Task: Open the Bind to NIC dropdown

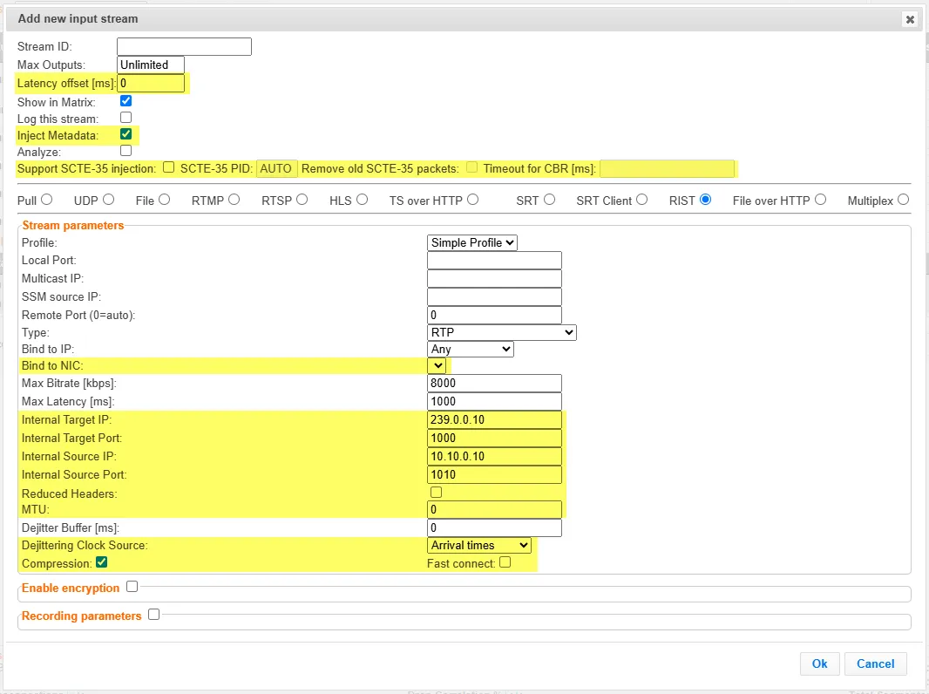Action: [x=437, y=365]
